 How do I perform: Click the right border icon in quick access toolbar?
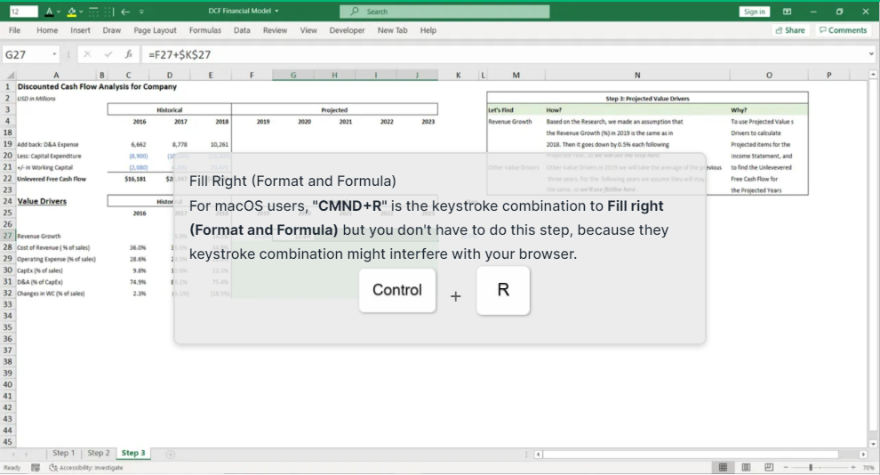point(108,12)
